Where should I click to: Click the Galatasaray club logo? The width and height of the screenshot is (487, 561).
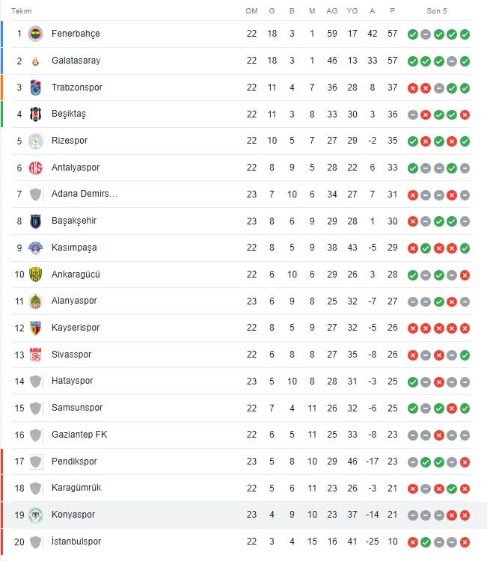click(x=35, y=61)
